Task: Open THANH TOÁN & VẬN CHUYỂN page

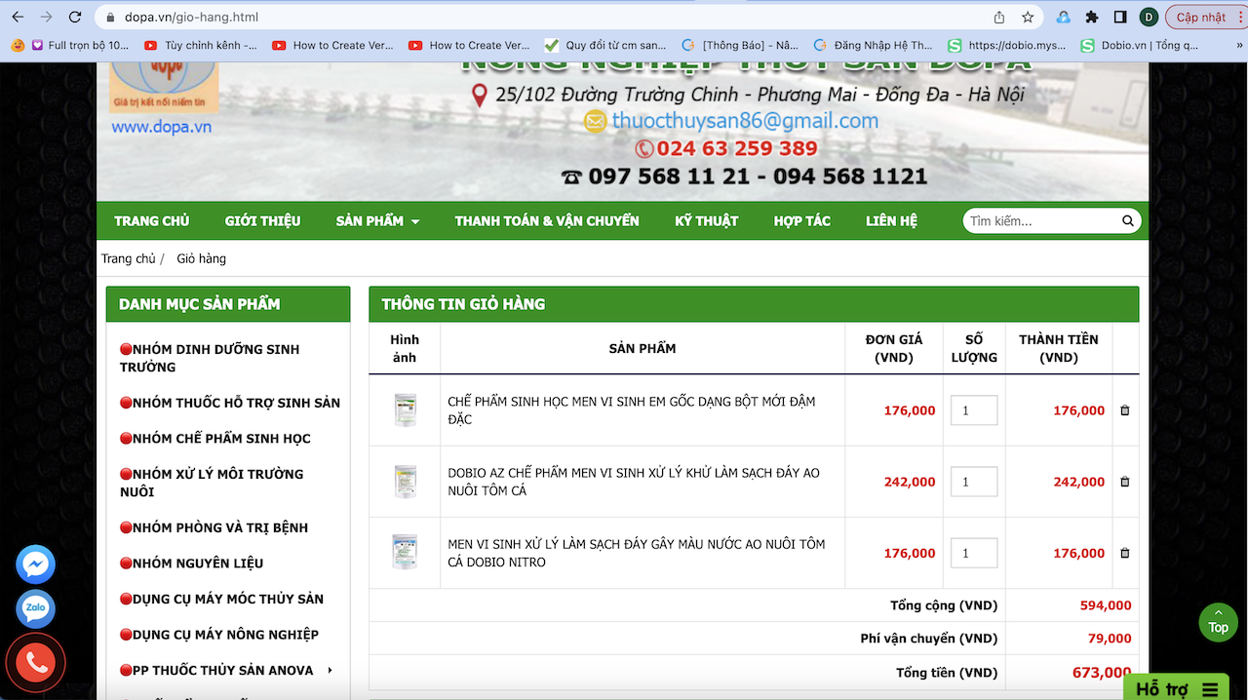Action: coord(547,221)
